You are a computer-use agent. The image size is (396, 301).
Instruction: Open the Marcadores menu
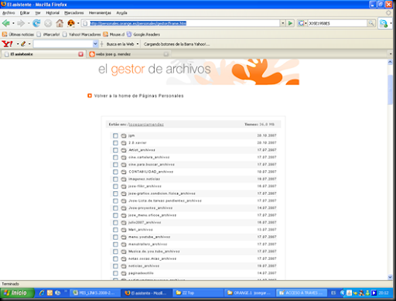coord(74,12)
